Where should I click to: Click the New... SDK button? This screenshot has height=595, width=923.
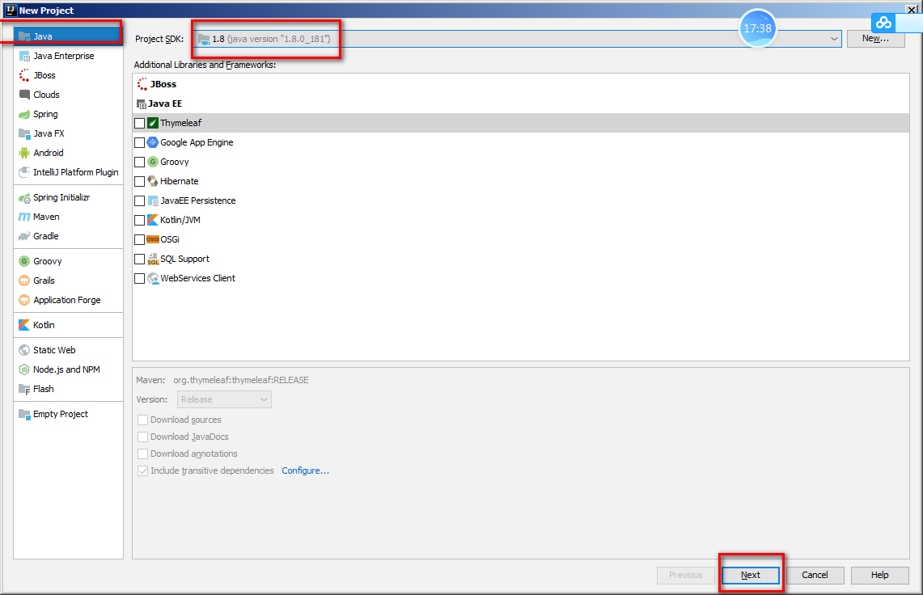[875, 38]
